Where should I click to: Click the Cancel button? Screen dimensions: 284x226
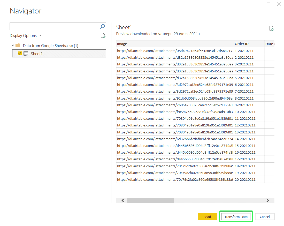click(x=265, y=217)
